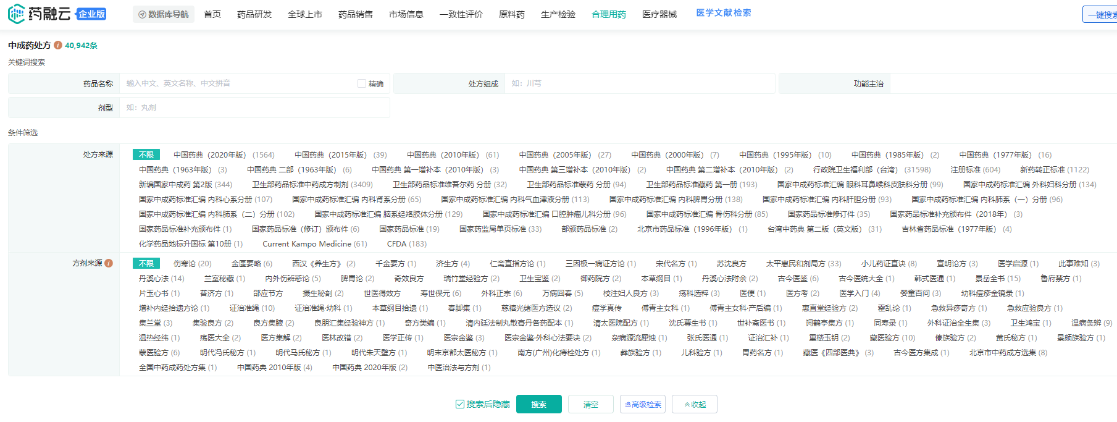Viewport: 1117px width, 422px height.
Task: Tick the 精确 exact match checkbox
Action: [362, 83]
